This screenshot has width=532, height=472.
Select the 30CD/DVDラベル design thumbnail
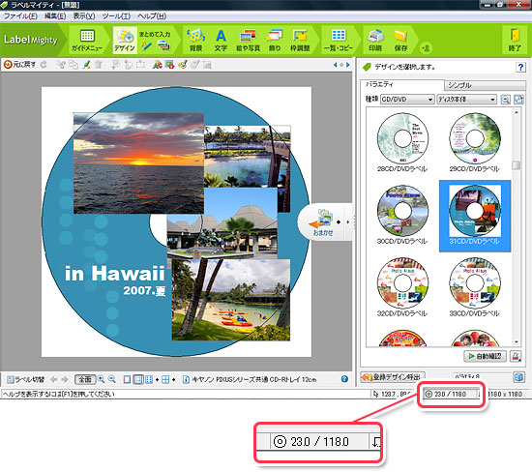pyautogui.click(x=402, y=215)
